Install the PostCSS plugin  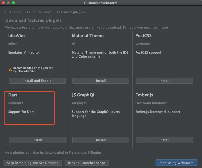(164, 81)
